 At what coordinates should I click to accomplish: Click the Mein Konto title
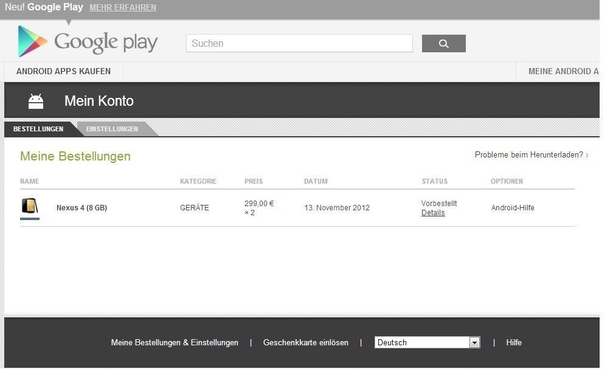tap(99, 101)
